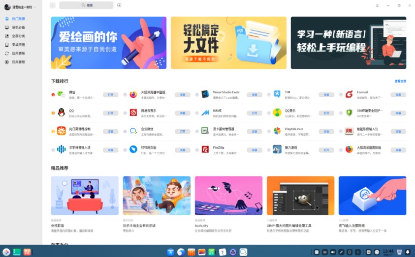Click 打开 button for 微信
This screenshot has height=257, width=415.
click(111, 94)
